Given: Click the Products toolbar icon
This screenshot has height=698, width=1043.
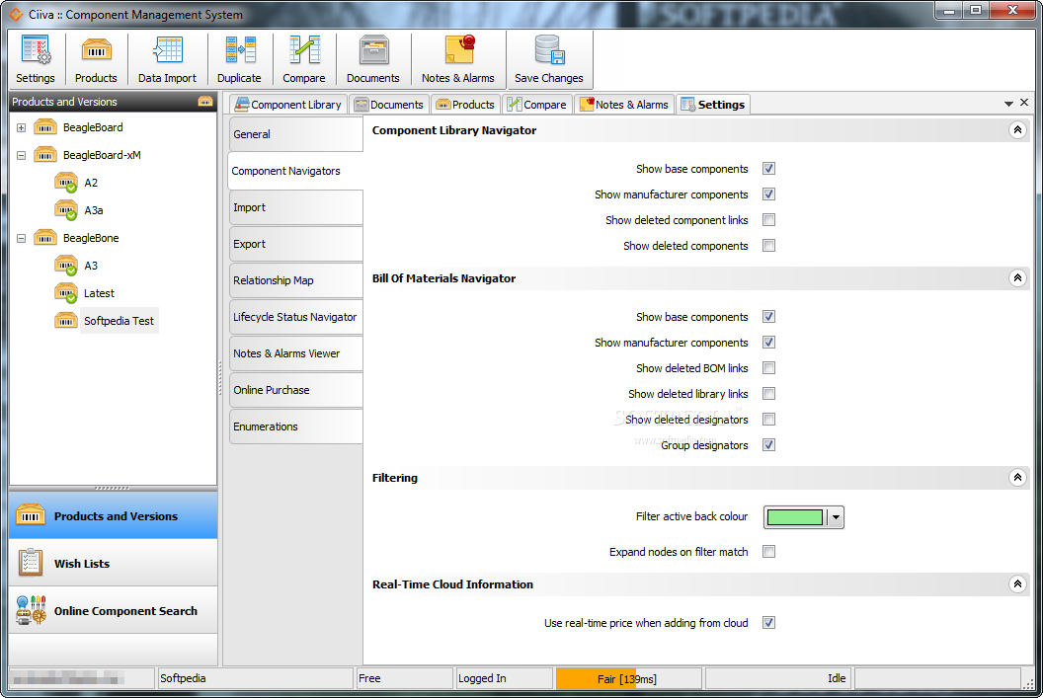Looking at the screenshot, I should pos(96,50).
